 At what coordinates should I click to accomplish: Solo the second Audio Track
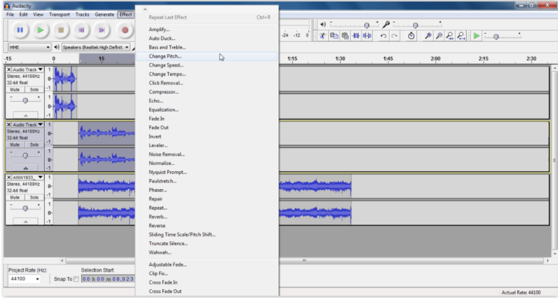coord(34,145)
